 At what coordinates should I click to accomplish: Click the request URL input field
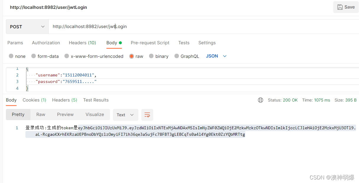(x=204, y=27)
